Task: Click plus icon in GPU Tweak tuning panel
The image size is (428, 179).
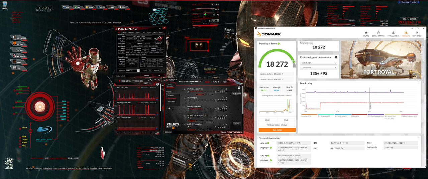Action: (x=239, y=88)
